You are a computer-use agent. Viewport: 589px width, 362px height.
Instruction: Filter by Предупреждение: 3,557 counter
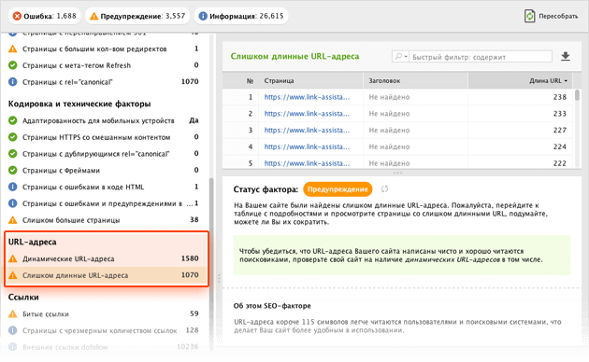(137, 16)
